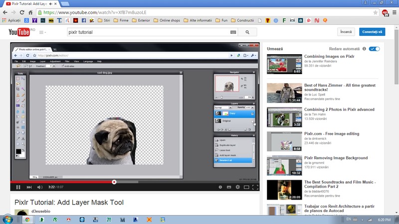Toggle subtitles on the video player
399x224 pixels.
click(229, 187)
